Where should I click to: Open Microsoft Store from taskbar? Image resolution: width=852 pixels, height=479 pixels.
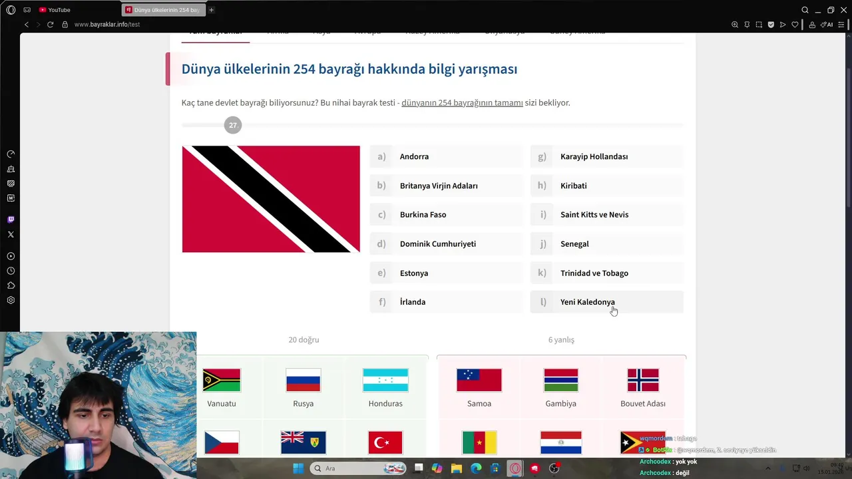tap(495, 468)
